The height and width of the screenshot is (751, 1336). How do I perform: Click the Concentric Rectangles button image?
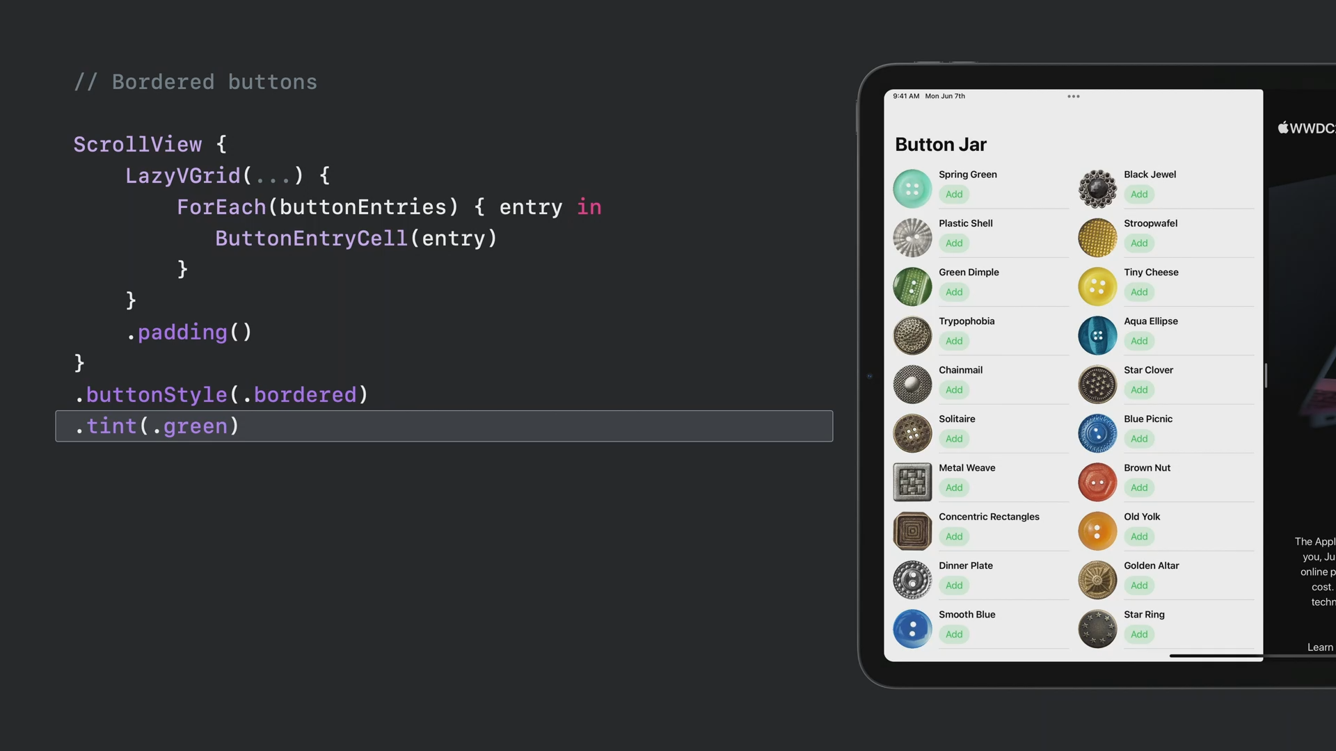tap(912, 531)
